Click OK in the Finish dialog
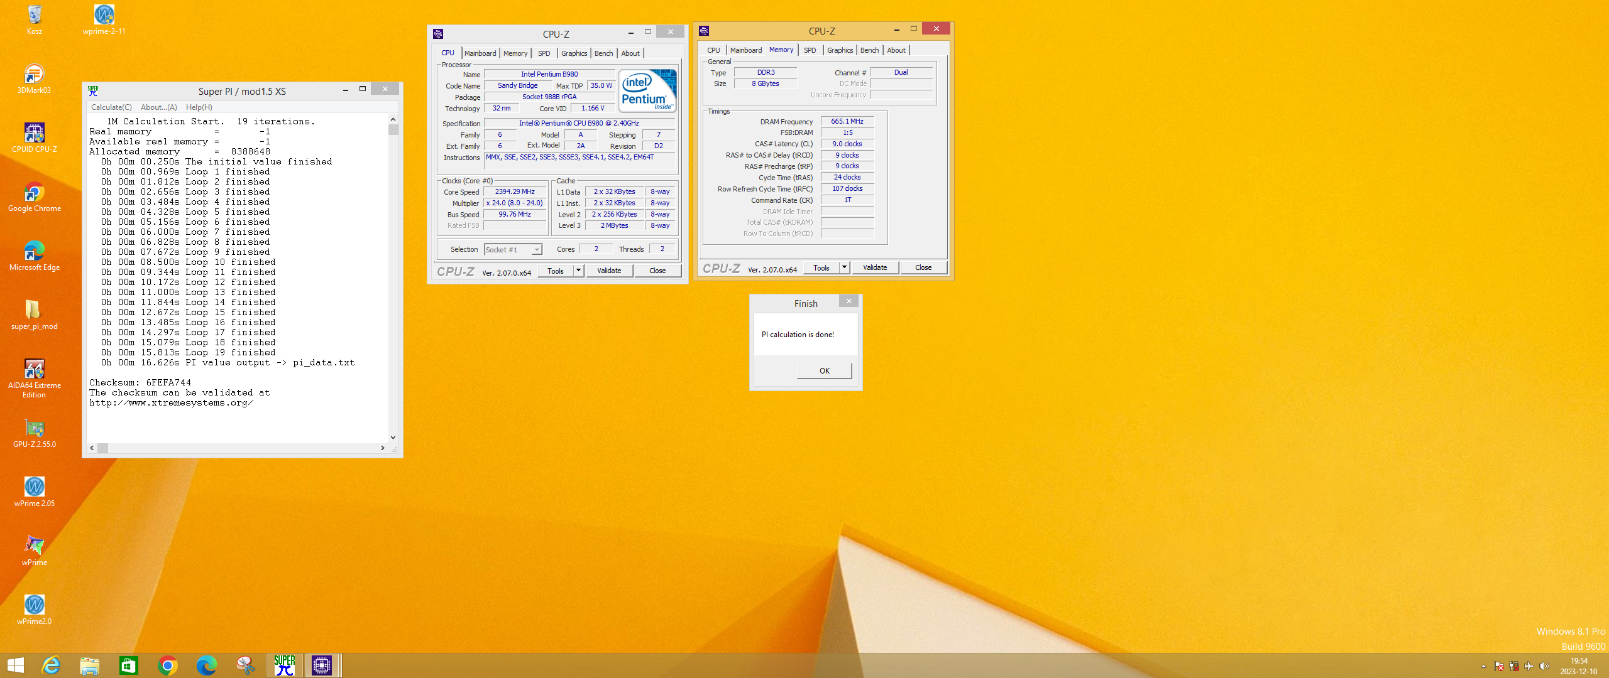 [x=825, y=370]
